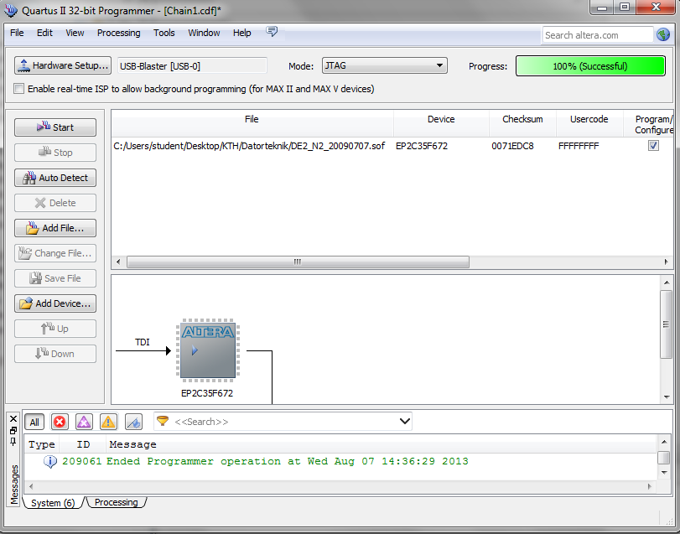
Task: Click the Device column header
Action: click(441, 123)
